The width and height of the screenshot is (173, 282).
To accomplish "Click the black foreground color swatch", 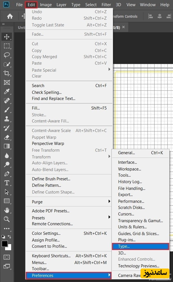I will 4,244.
